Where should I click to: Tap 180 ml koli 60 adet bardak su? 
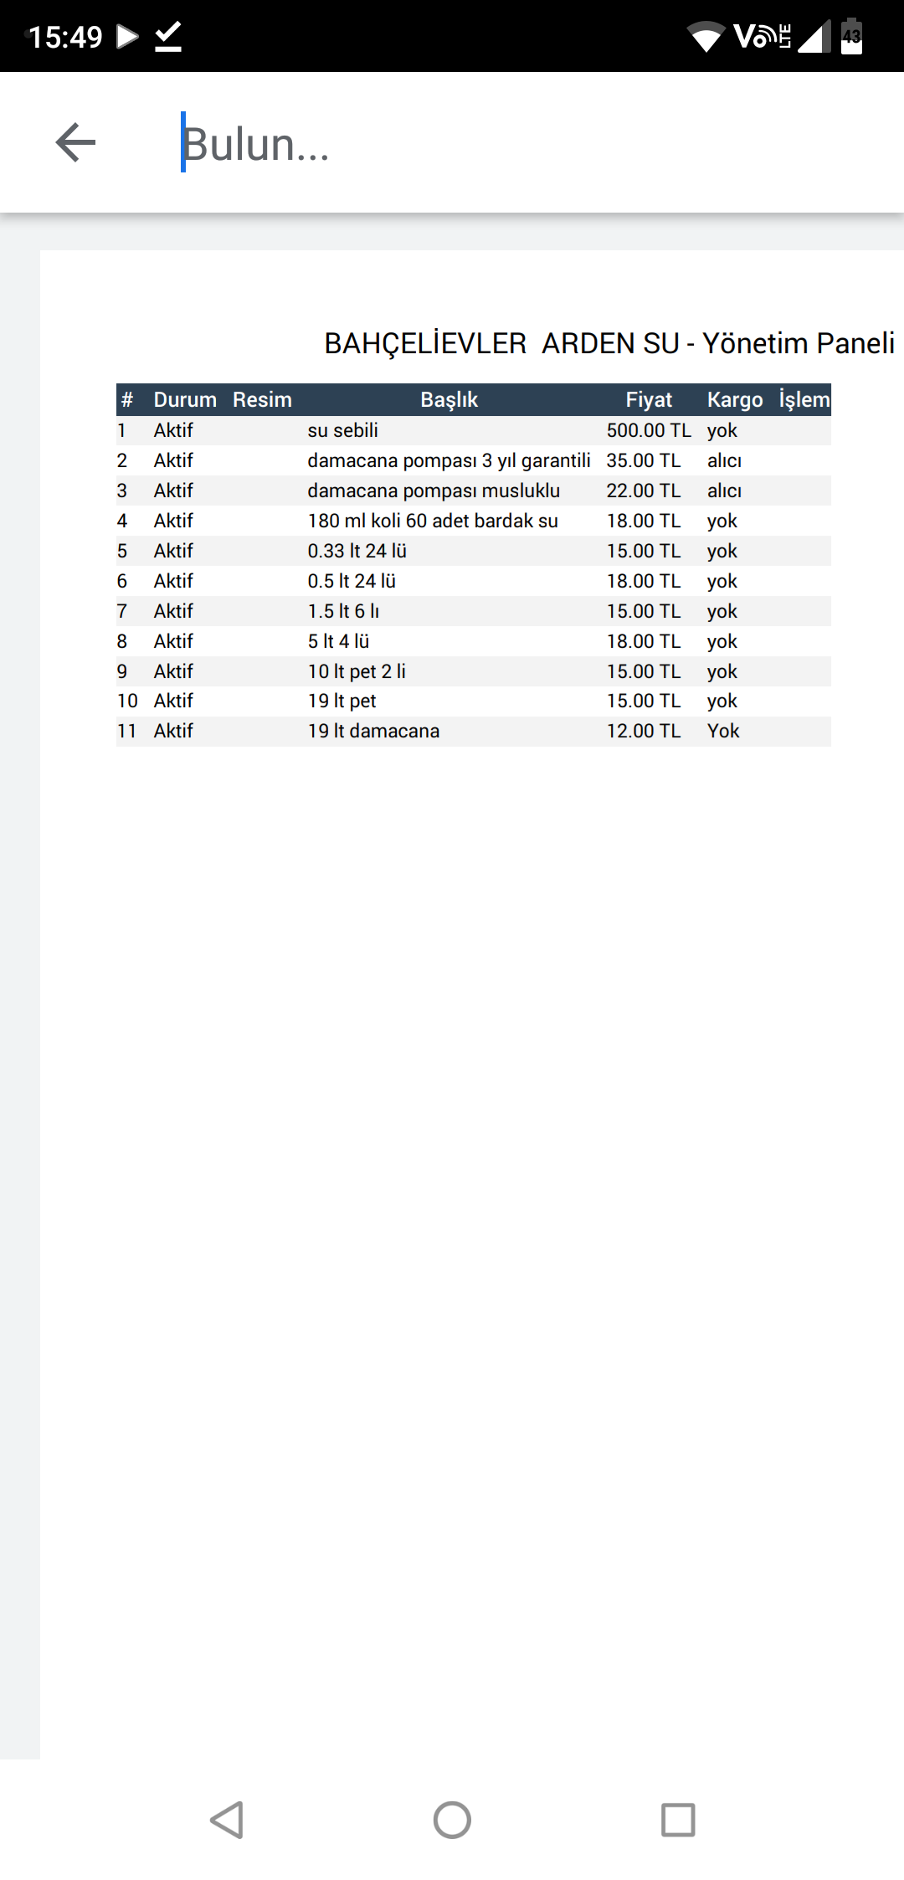433,521
